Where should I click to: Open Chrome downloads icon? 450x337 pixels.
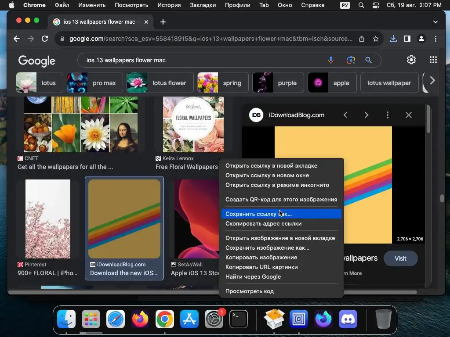click(x=393, y=39)
